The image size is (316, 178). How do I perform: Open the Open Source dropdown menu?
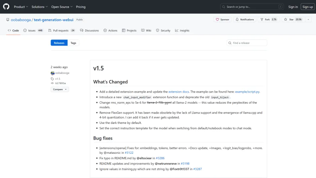pos(62,7)
